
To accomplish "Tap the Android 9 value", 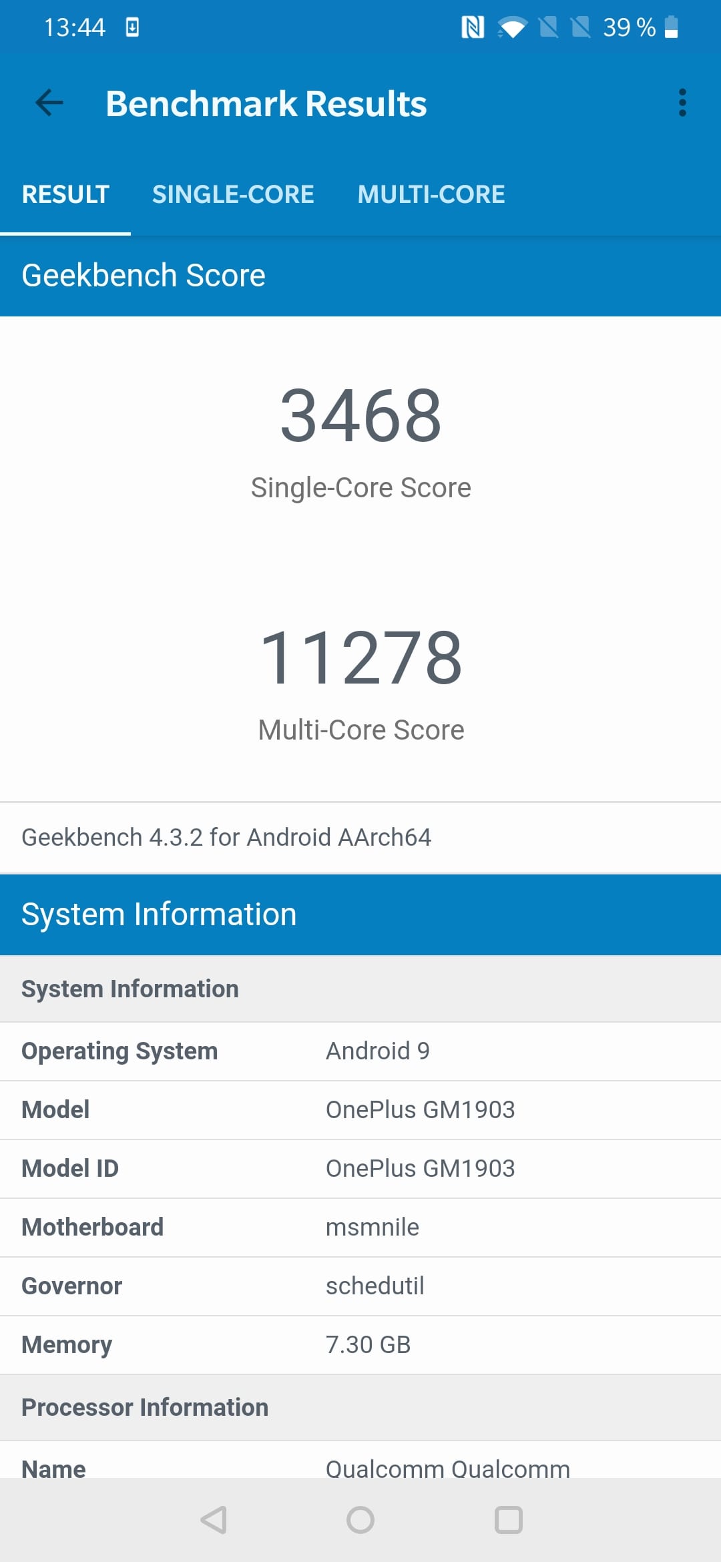I will click(x=378, y=1051).
